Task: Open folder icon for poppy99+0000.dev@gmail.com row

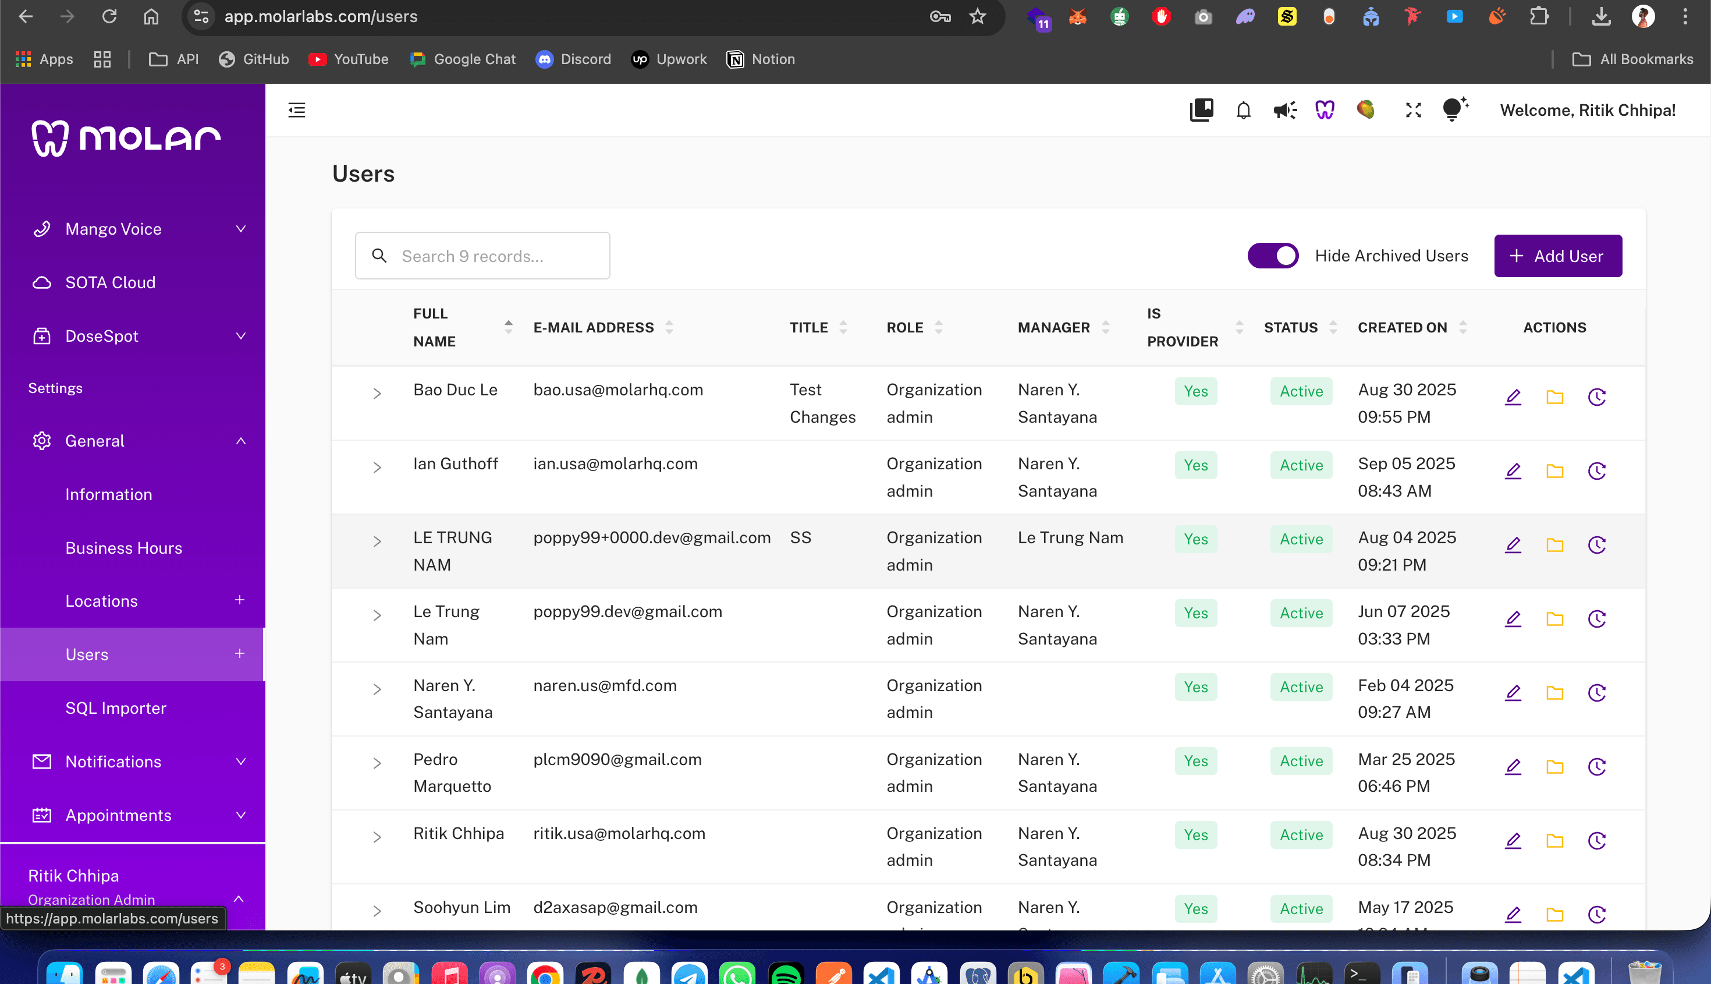Action: pos(1555,545)
